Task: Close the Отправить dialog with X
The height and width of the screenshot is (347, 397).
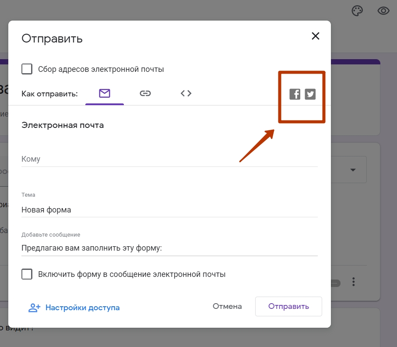Action: [316, 36]
